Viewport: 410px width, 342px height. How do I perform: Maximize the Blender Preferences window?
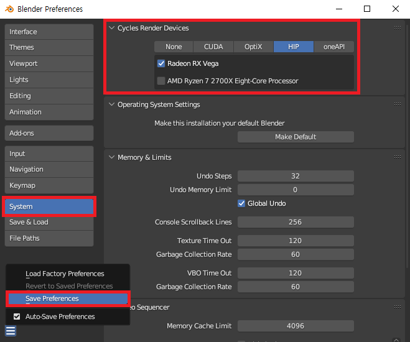point(367,9)
